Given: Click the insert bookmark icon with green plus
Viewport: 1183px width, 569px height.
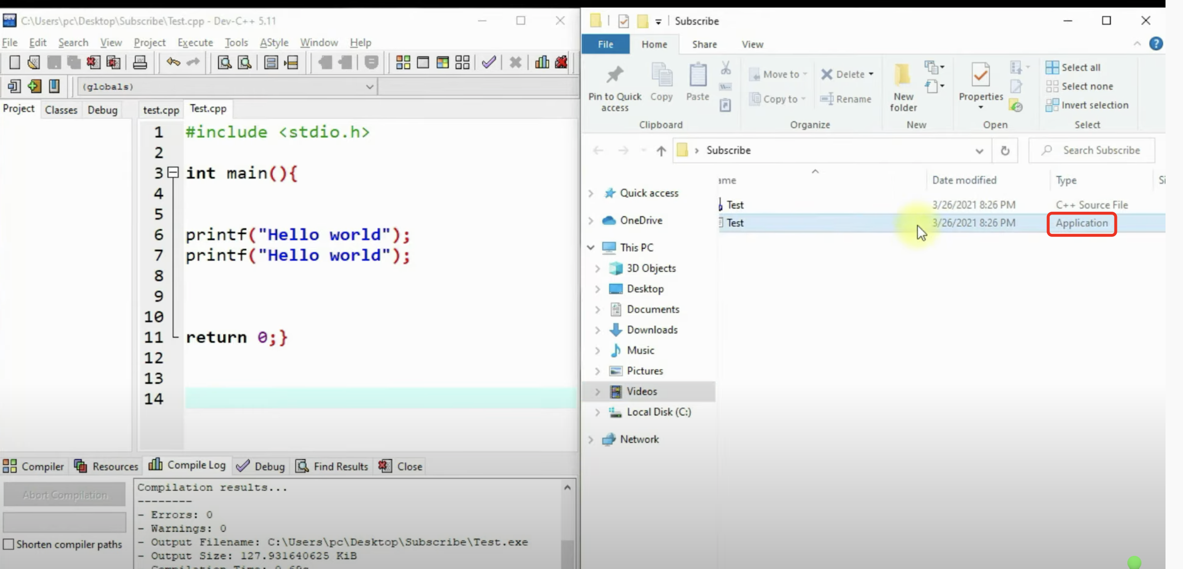Looking at the screenshot, I should click(x=34, y=86).
